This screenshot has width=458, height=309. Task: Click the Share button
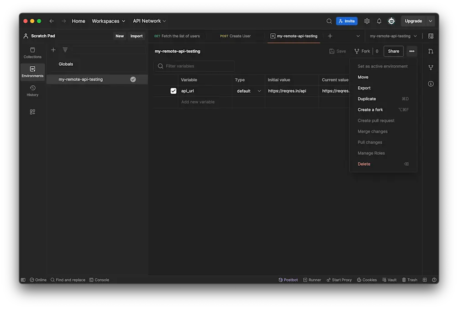coord(393,51)
